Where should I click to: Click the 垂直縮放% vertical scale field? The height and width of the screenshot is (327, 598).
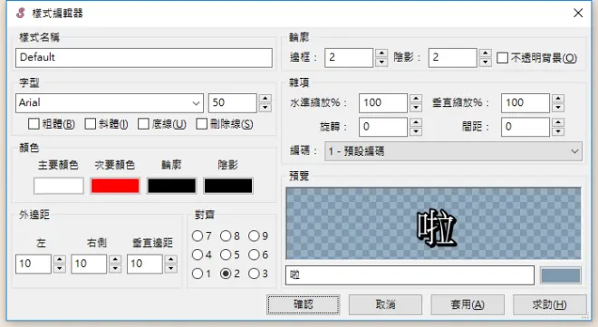pyautogui.click(x=526, y=103)
